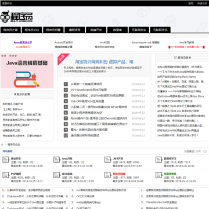Screen dimensions: 209x209
Task: Click the number 2 badge in article list
Action: click(x=66, y=90)
